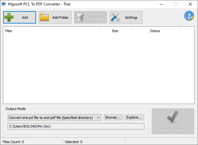The image size is (198, 145).
Task: Click the 'Selected: 0' status text
Action: point(73,142)
